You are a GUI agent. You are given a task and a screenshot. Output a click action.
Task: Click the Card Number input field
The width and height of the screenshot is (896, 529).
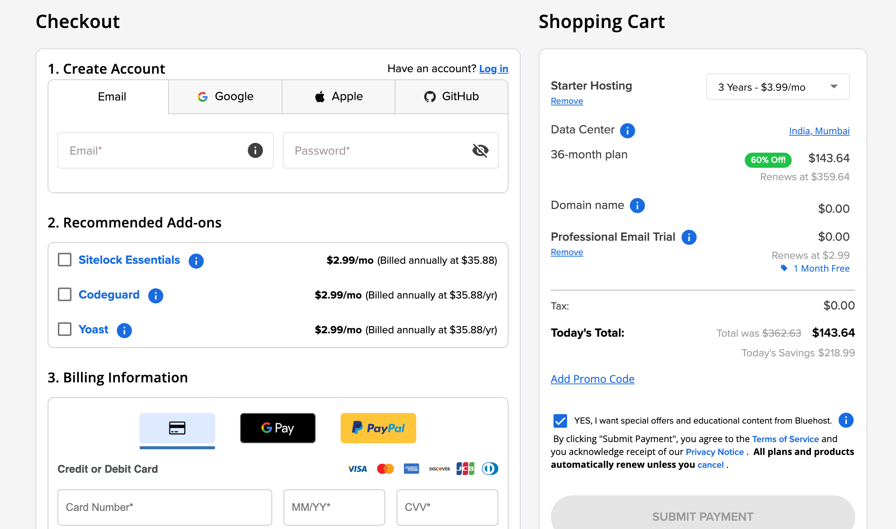point(165,507)
